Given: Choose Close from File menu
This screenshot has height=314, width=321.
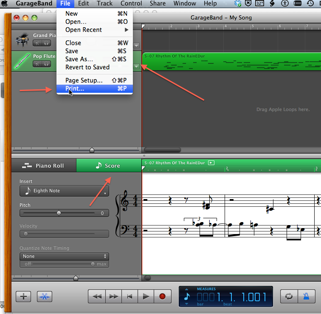Looking at the screenshot, I should pos(95,43).
